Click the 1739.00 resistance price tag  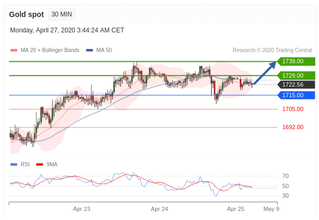(x=296, y=62)
